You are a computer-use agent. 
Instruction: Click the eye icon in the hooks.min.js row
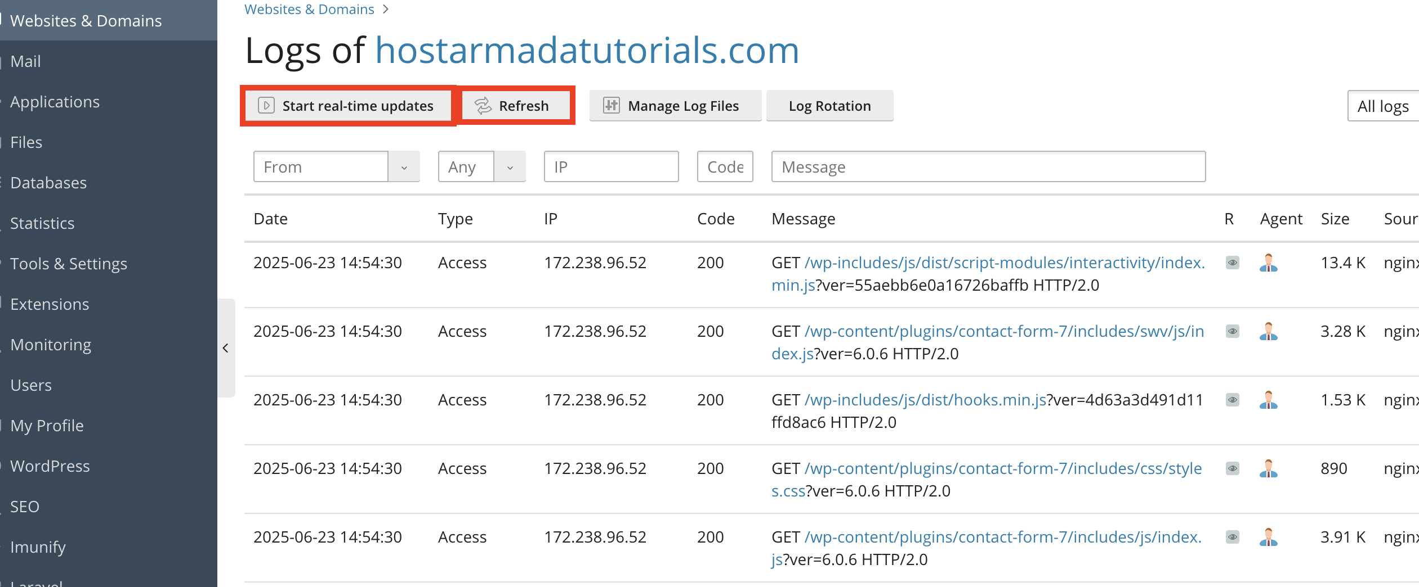1233,400
